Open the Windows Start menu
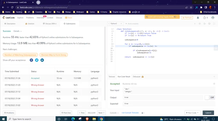Image resolution: width=218 pixels, height=121 pixels. [x=3, y=119]
